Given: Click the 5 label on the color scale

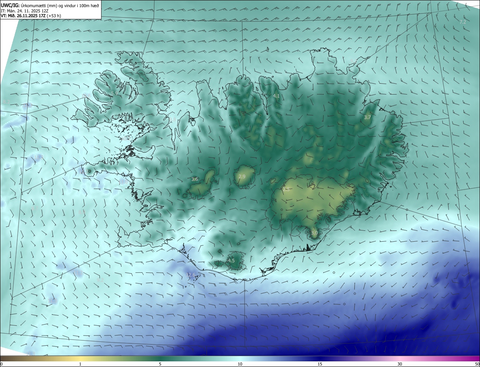Looking at the screenshot, I should pyautogui.click(x=160, y=364).
